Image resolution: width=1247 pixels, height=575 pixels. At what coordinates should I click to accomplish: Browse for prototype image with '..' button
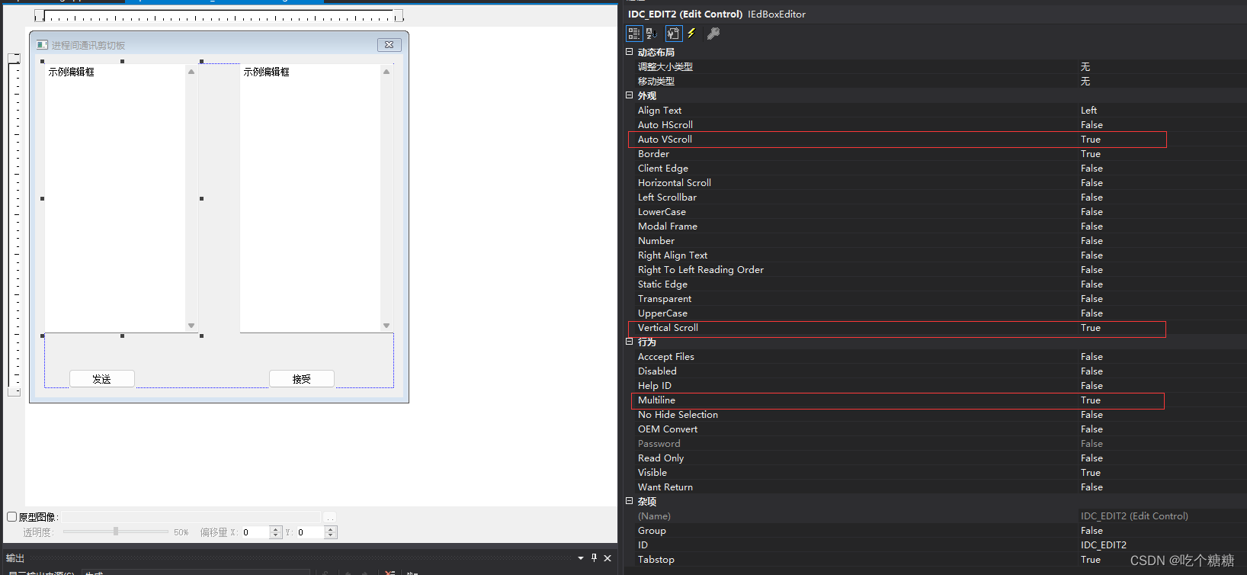click(x=330, y=517)
